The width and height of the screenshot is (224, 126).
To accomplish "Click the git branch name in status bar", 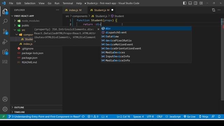I will pos(44,117).
